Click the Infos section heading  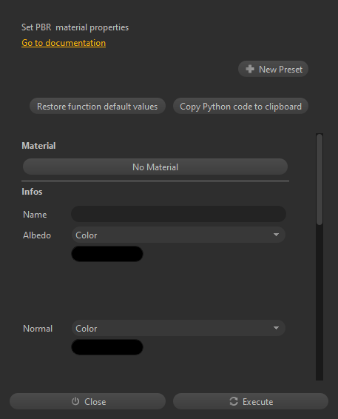click(32, 192)
